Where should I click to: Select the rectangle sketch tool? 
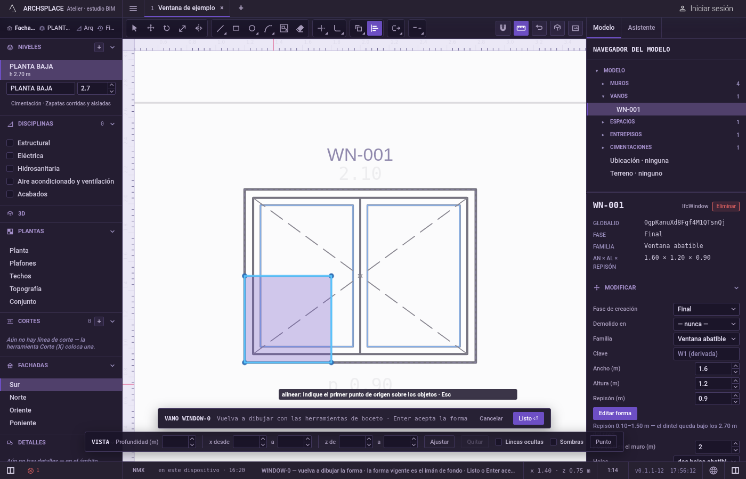coord(236,28)
